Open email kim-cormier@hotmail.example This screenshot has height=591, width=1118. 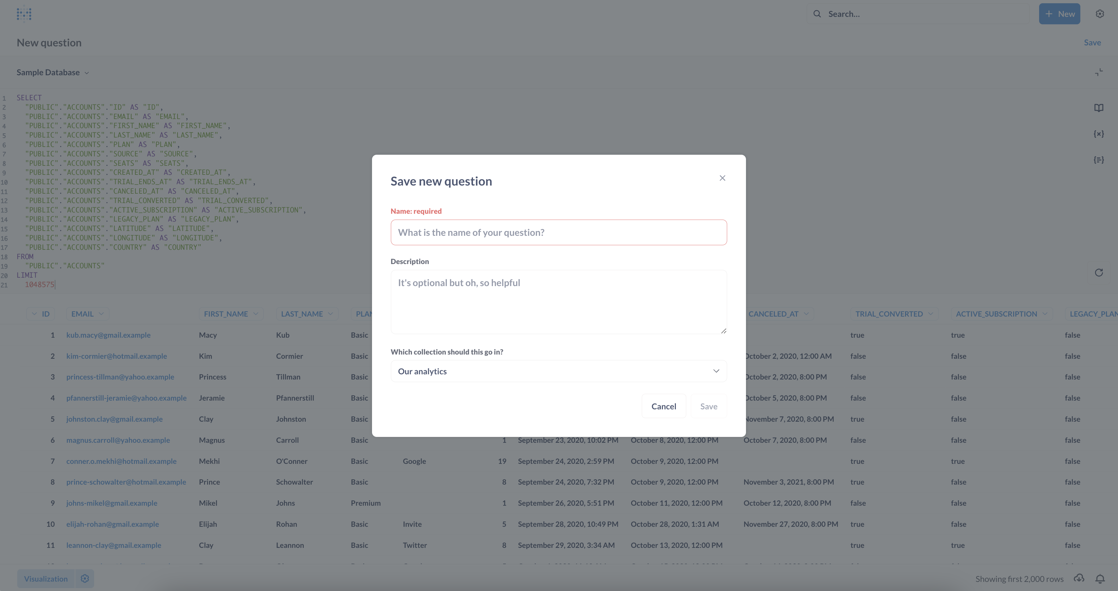click(x=117, y=356)
